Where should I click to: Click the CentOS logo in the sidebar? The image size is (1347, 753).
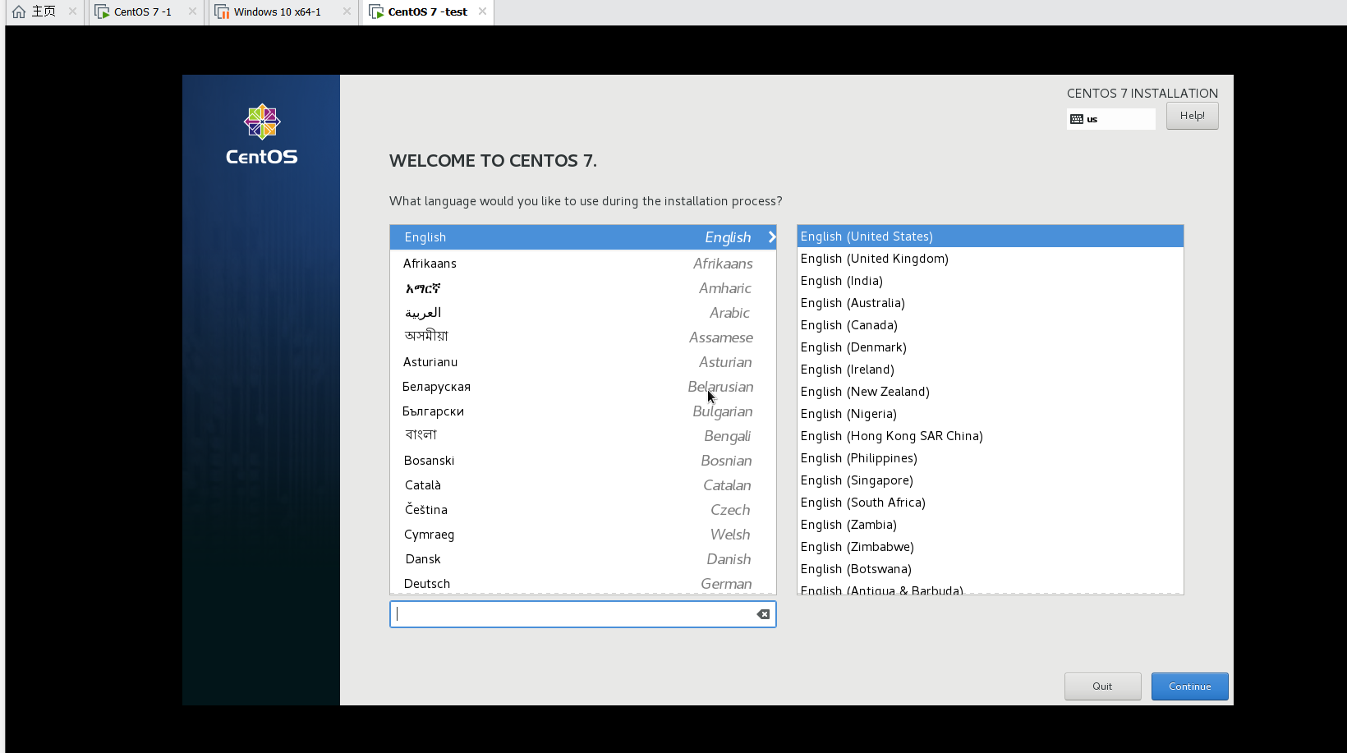[x=262, y=135]
